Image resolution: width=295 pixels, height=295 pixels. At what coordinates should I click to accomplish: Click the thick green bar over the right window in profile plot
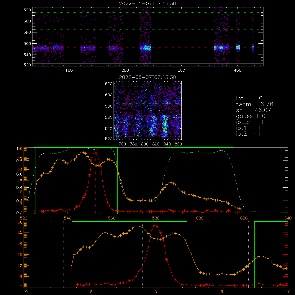click(199, 148)
